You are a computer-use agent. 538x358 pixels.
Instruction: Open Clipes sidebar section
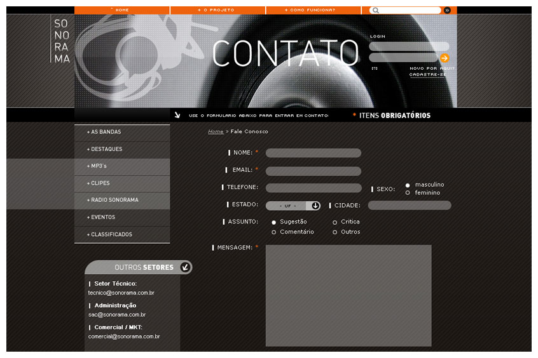pos(122,183)
